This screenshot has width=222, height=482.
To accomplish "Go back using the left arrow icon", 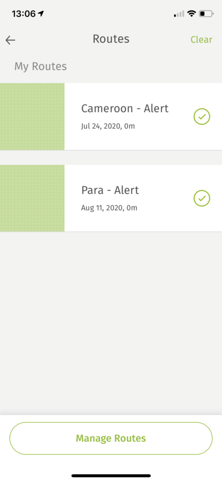I will [10, 40].
